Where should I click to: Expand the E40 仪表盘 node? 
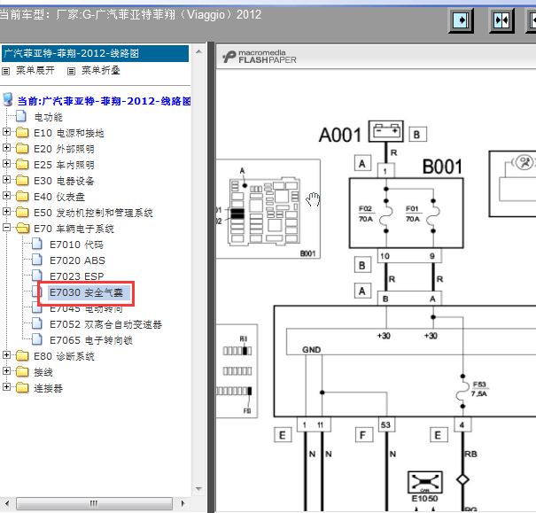tap(6, 196)
